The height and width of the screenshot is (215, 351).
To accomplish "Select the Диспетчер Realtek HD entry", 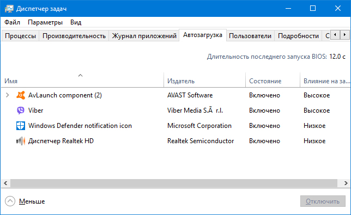I will (175, 141).
